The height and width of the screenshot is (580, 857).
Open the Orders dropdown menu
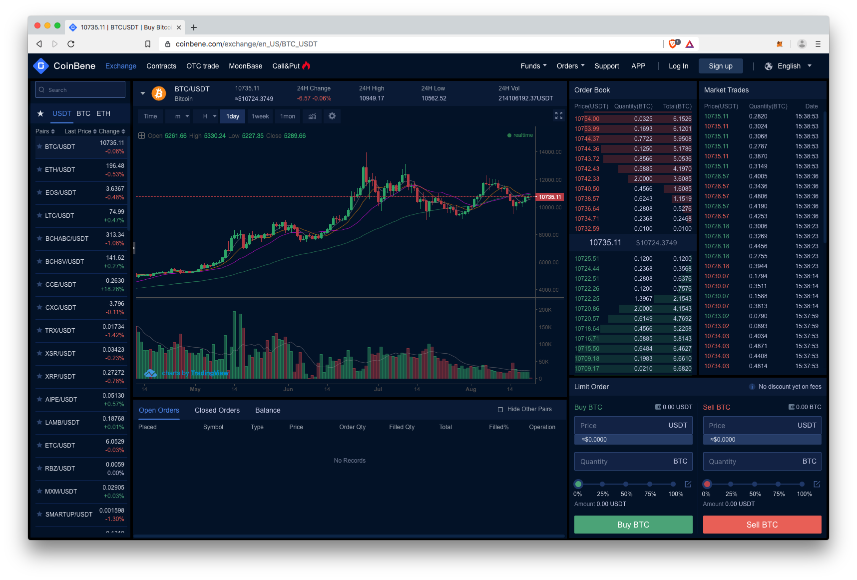[570, 66]
